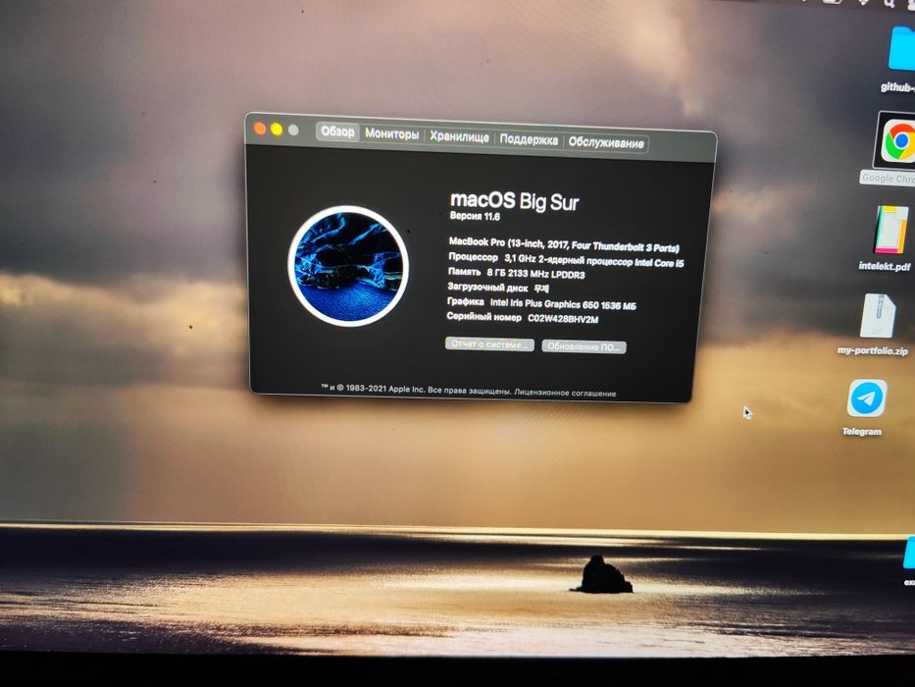Screen dimensions: 915x687
Task: Open the Мониторы tab
Action: click(391, 134)
